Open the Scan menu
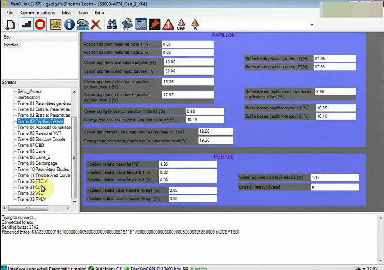 point(83,13)
